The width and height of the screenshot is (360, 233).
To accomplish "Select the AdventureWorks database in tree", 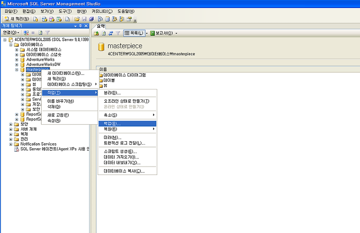I will (x=40, y=59).
